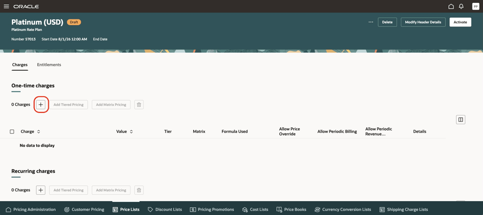This screenshot has width=483, height=215.
Task: Click the Price Lists icon
Action: [x=115, y=210]
